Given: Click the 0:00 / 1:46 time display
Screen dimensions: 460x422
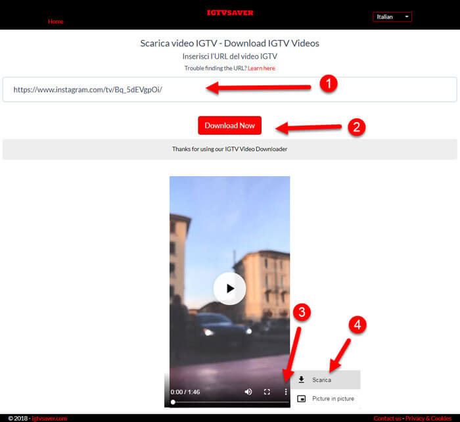Looking at the screenshot, I should 185,392.
